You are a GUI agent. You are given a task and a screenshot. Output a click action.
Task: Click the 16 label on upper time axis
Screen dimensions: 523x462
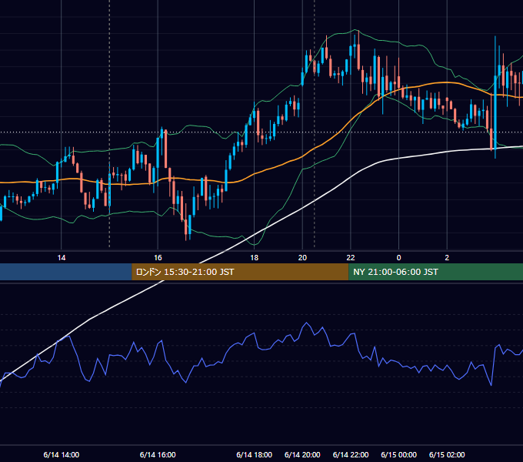click(x=158, y=258)
